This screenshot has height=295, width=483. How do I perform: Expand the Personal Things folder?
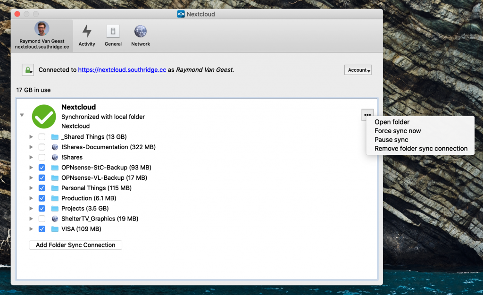(x=31, y=188)
